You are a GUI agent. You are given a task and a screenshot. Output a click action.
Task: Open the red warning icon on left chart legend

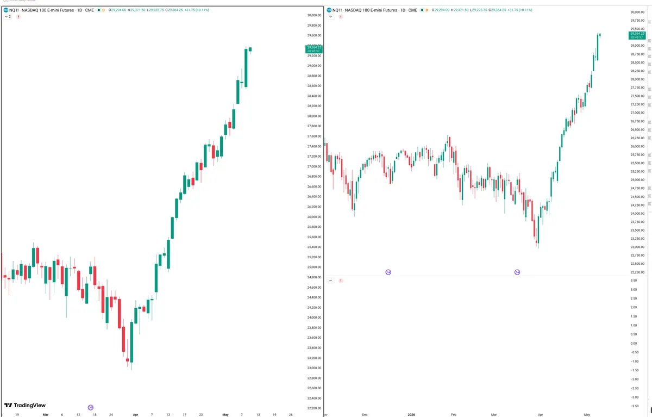pyautogui.click(x=18, y=17)
